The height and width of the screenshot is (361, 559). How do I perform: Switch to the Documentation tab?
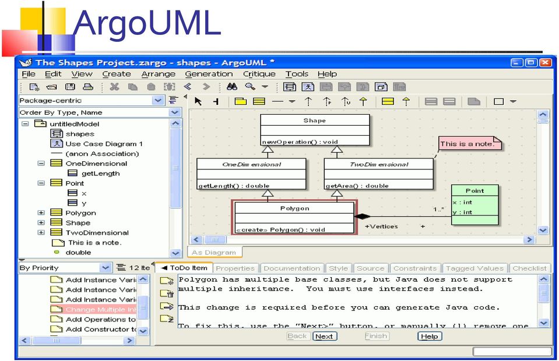click(292, 268)
